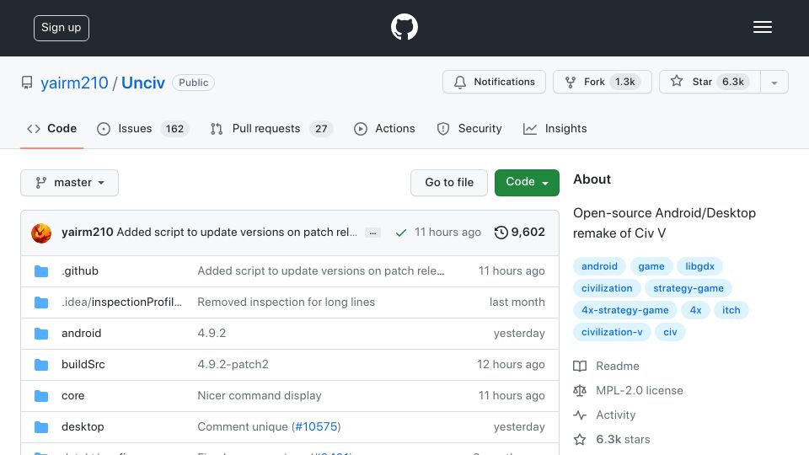Click the Activity pulse icon
Viewport: 809px width, 455px height.
click(x=580, y=415)
